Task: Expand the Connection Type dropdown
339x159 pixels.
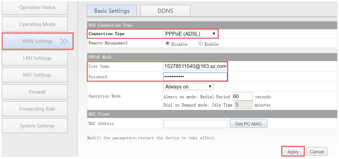Action: tap(190, 34)
